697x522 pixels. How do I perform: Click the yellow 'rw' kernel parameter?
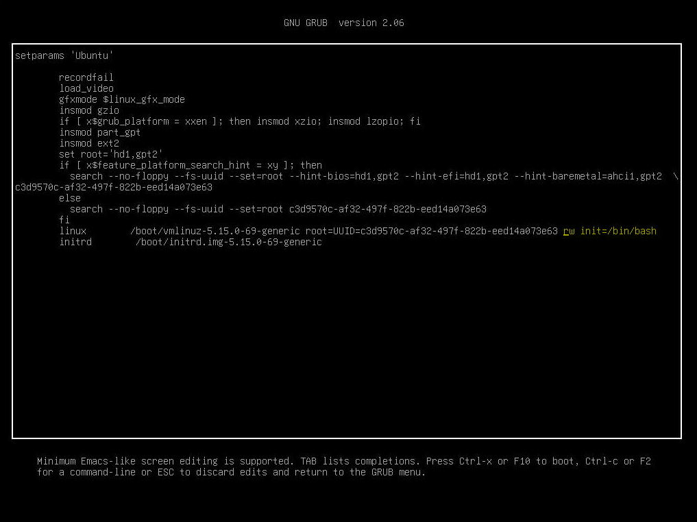pyautogui.click(x=569, y=231)
